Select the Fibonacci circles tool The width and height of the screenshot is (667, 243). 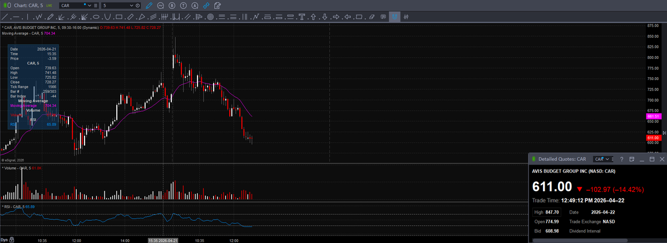210,17
